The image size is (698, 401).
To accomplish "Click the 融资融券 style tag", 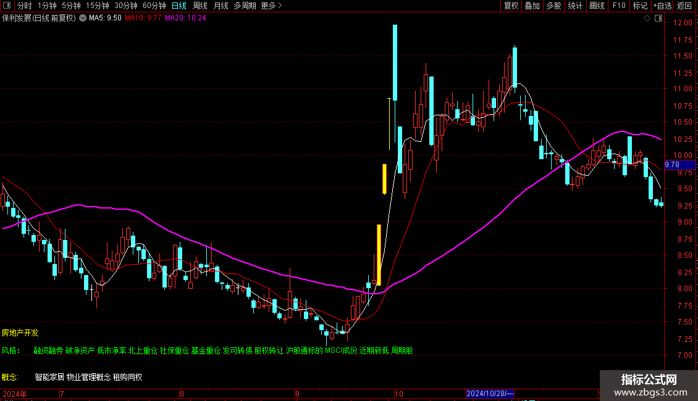I will (49, 351).
